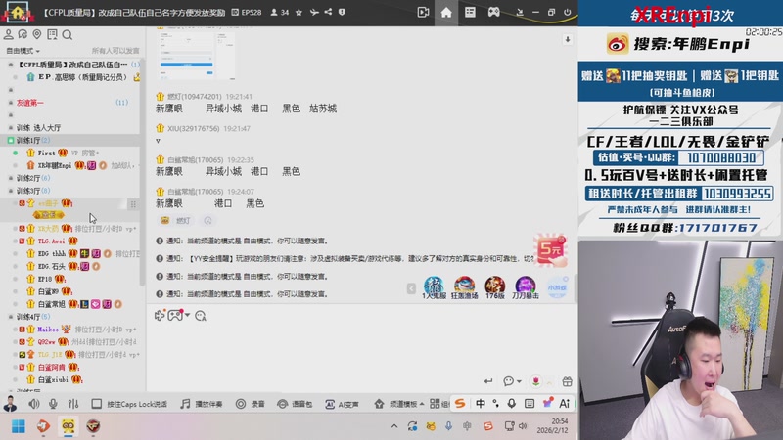Mute the microphone in bottom bar
The image size is (783, 440).
tap(53, 404)
